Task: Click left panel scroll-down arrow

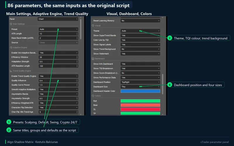Action: click(x=81, y=114)
